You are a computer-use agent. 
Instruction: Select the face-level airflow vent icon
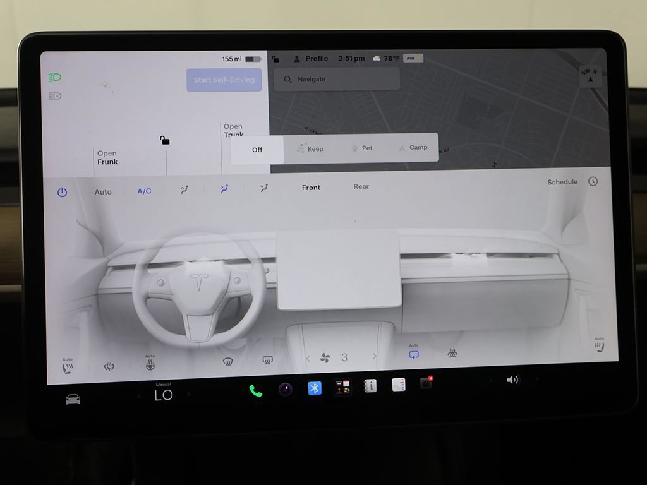[184, 189]
